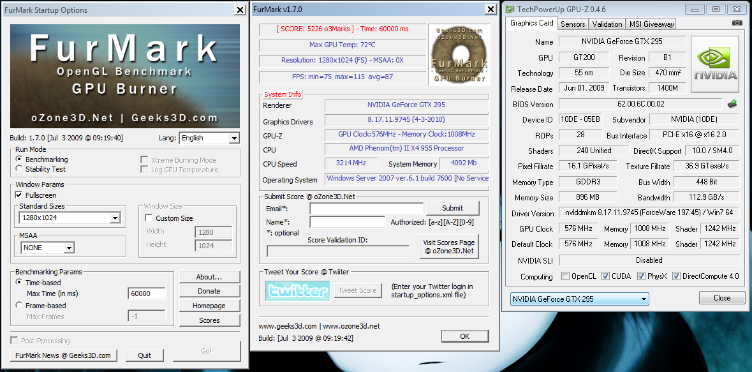This screenshot has height=372, width=752.
Task: Click Visit Scores Page @ oZone3D.Net button
Action: click(x=449, y=247)
